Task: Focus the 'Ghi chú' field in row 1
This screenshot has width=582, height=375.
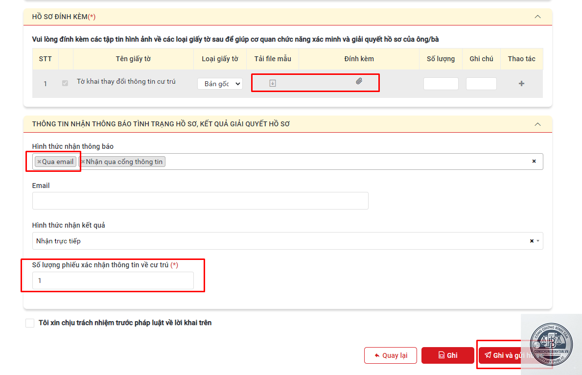Action: (482, 84)
